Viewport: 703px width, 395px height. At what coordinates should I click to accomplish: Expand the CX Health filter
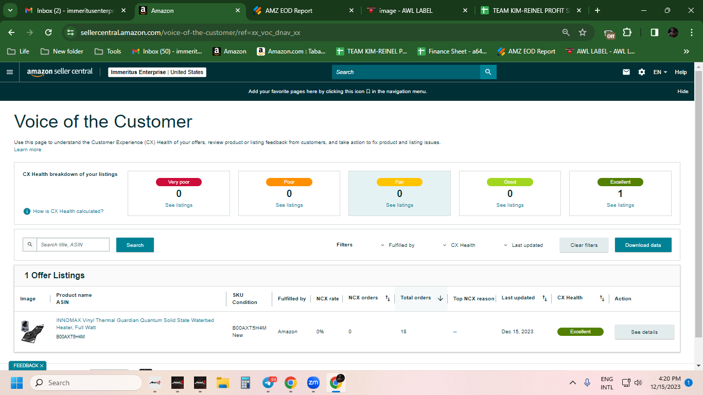click(459, 245)
